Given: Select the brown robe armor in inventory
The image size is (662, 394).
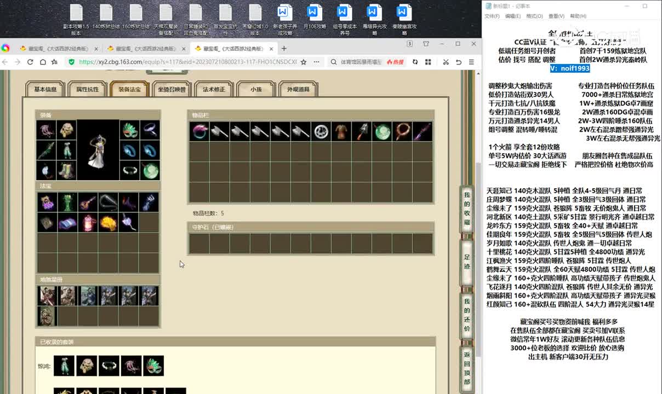Looking at the screenshot, I should tap(341, 131).
